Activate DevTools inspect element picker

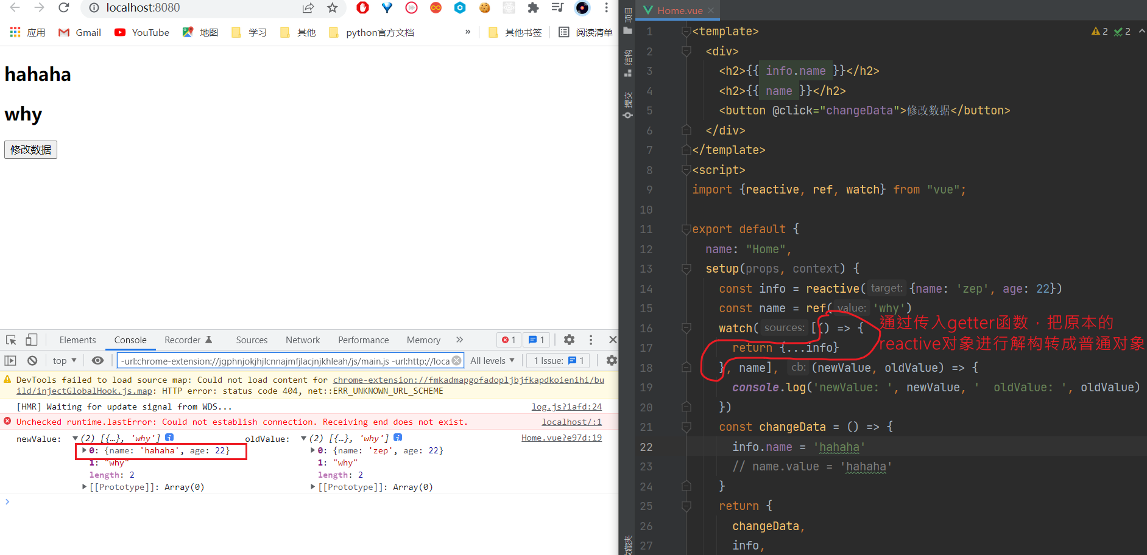tap(11, 340)
